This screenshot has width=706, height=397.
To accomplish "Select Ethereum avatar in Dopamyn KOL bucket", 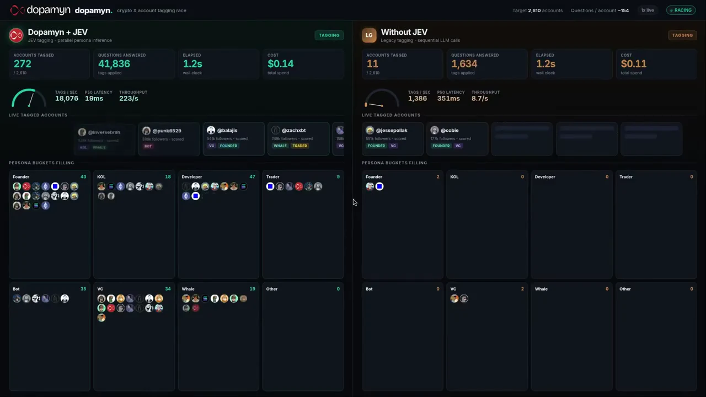I will [120, 186].
